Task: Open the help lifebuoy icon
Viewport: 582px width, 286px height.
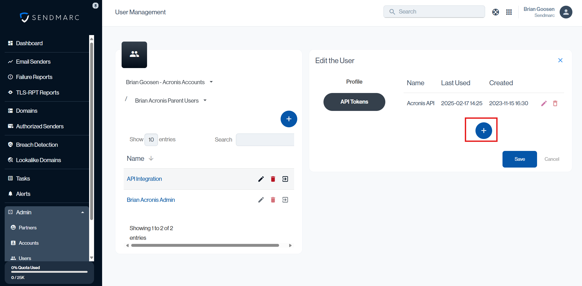Action: (x=495, y=12)
